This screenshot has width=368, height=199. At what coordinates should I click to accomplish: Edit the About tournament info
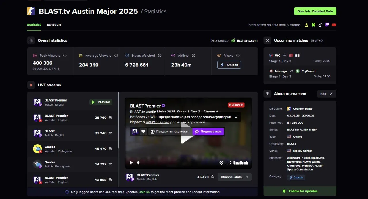point(327,94)
